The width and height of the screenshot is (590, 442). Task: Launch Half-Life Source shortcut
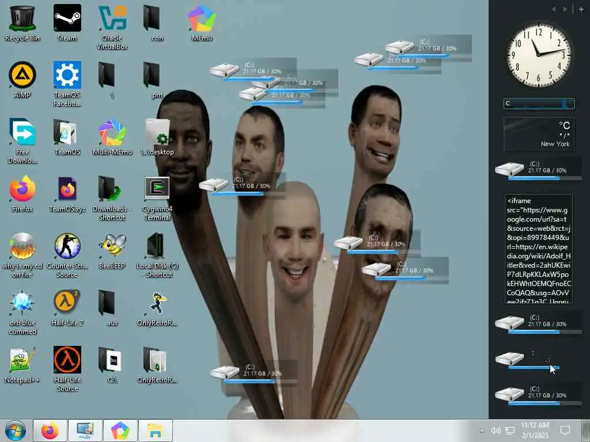tap(67, 369)
